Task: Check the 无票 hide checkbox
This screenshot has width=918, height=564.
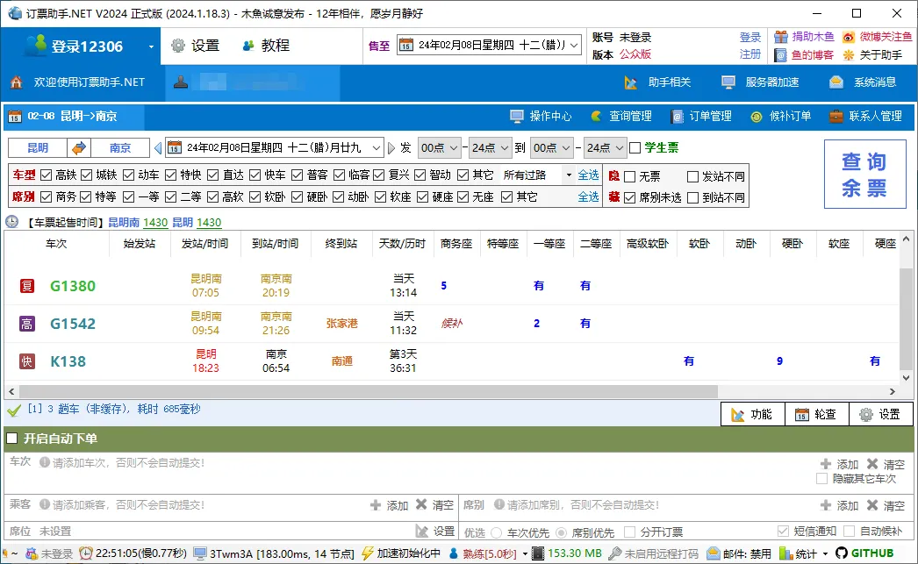Action: (630, 176)
